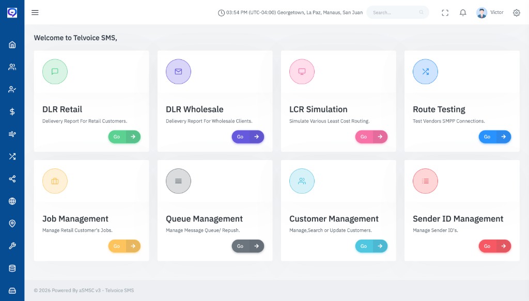Viewport: 529px width, 301px height.
Task: Toggle fullscreen mode icon
Action: click(445, 13)
